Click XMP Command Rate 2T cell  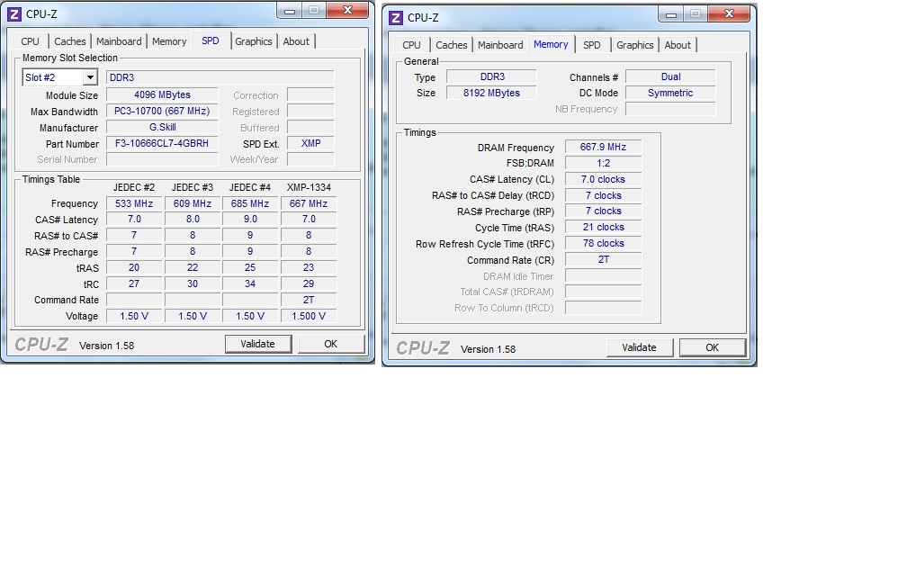(309, 300)
